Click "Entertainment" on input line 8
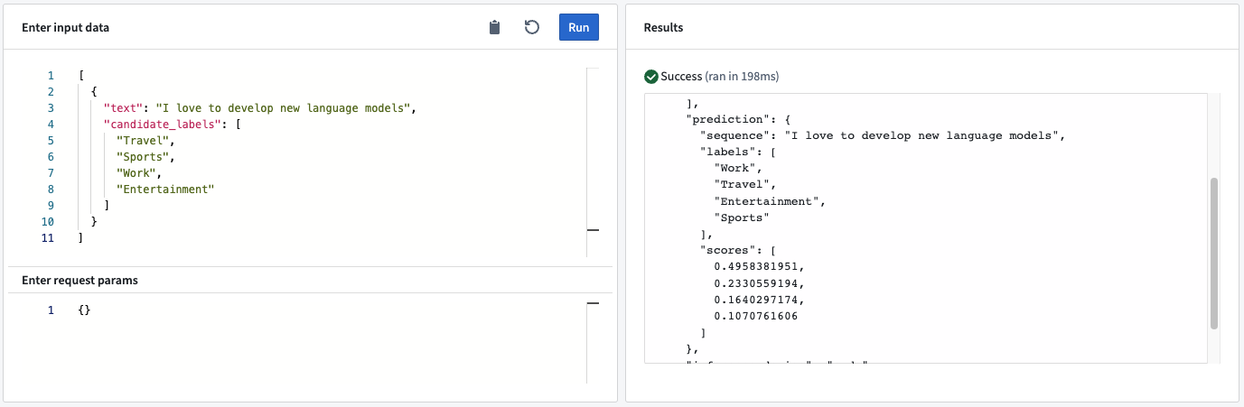The height and width of the screenshot is (407, 1244). tap(165, 190)
